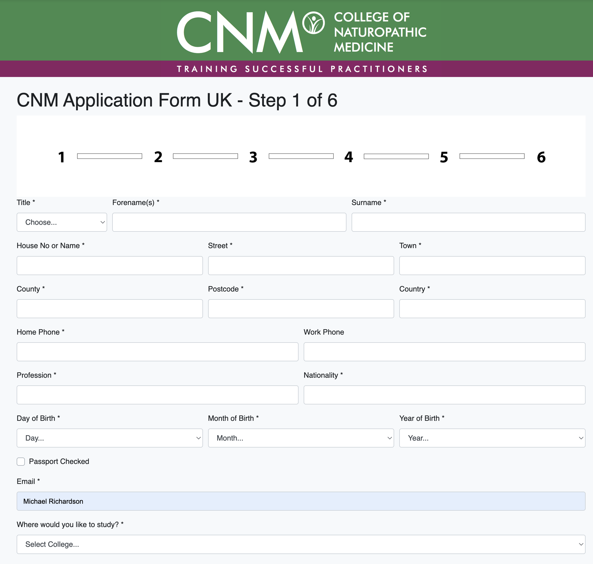
Task: Open the Year of Birth dropdown
Action: click(492, 438)
